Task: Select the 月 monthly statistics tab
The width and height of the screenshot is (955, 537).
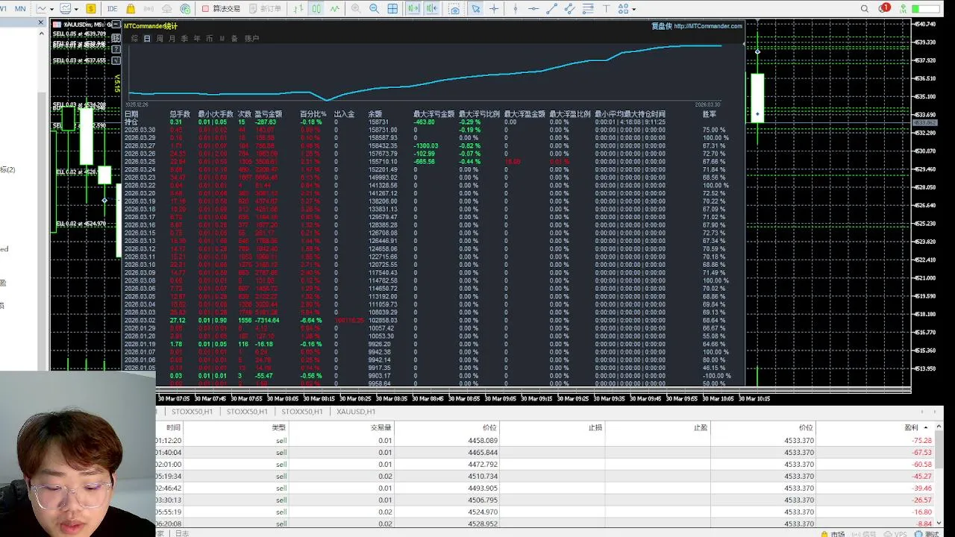Action: (x=172, y=38)
